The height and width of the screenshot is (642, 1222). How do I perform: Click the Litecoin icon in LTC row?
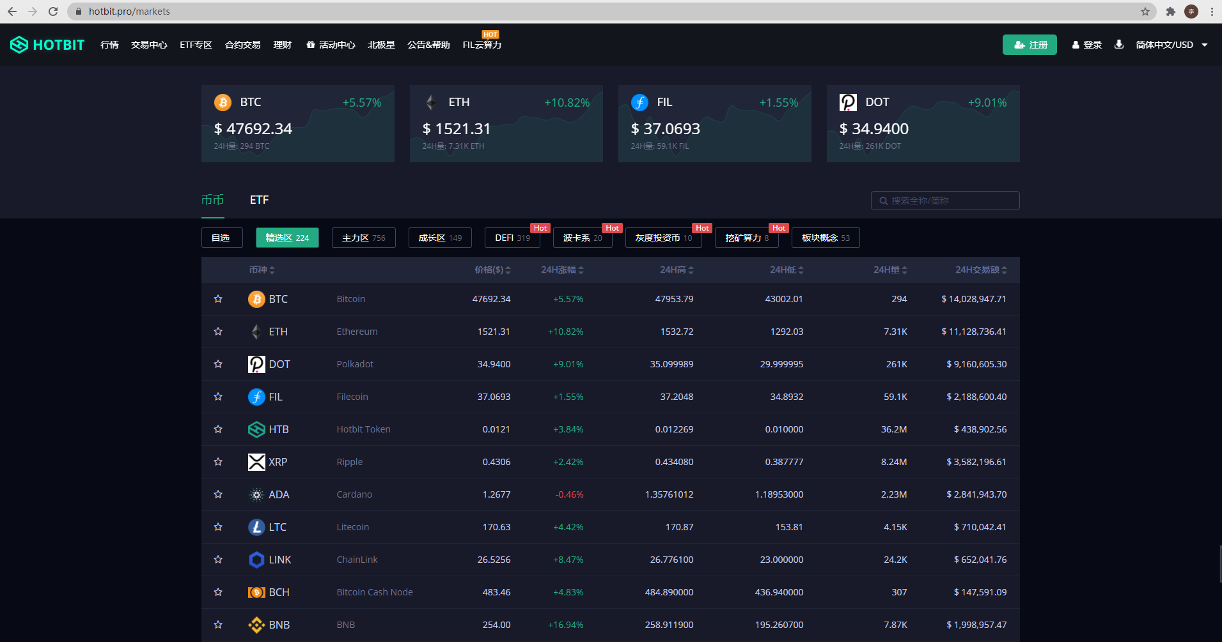(256, 527)
